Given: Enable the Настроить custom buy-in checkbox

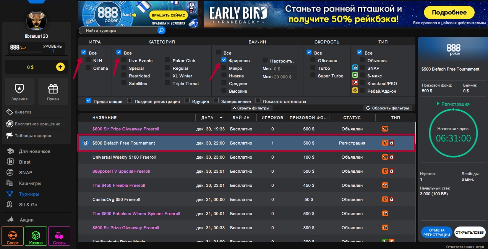Looking at the screenshot, I should pos(265,60).
